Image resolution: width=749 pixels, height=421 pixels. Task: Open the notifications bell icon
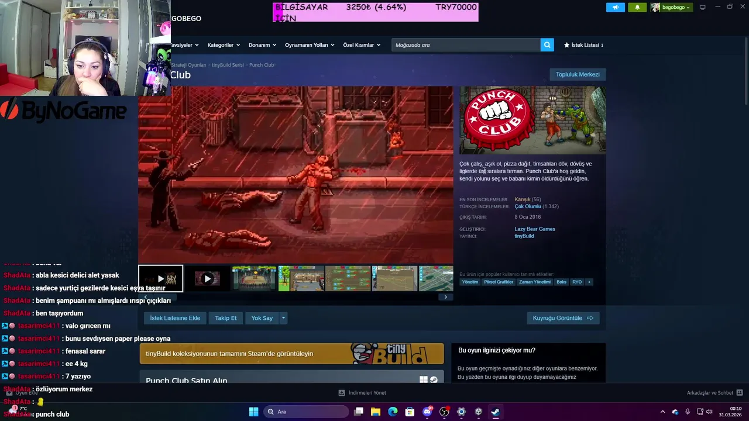pyautogui.click(x=637, y=7)
